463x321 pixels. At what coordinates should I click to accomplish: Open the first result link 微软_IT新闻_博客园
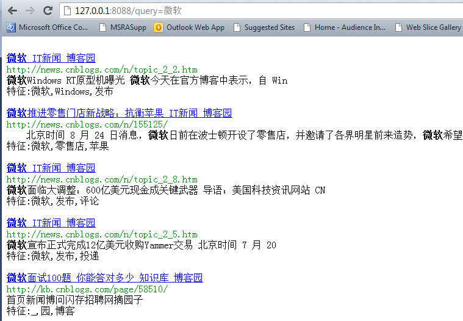click(51, 58)
